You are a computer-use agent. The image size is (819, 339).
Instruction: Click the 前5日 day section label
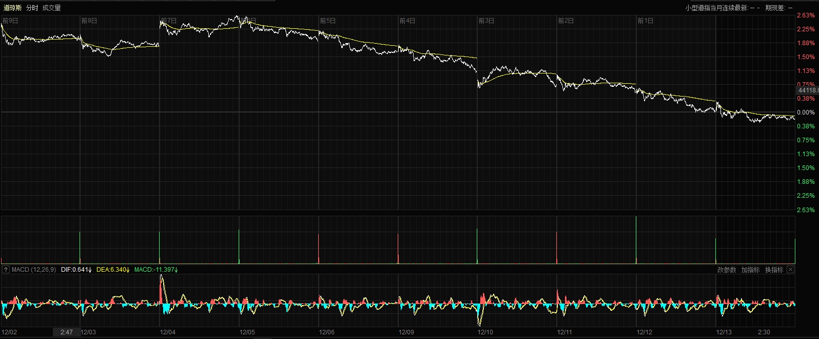tap(327, 21)
